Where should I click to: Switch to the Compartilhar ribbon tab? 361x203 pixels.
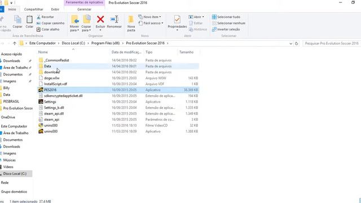(34, 10)
